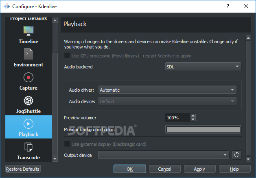Open the Audio device Default dropdown

167,101
